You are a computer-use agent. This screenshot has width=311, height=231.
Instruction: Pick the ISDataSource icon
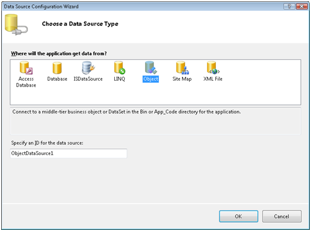tap(88, 68)
